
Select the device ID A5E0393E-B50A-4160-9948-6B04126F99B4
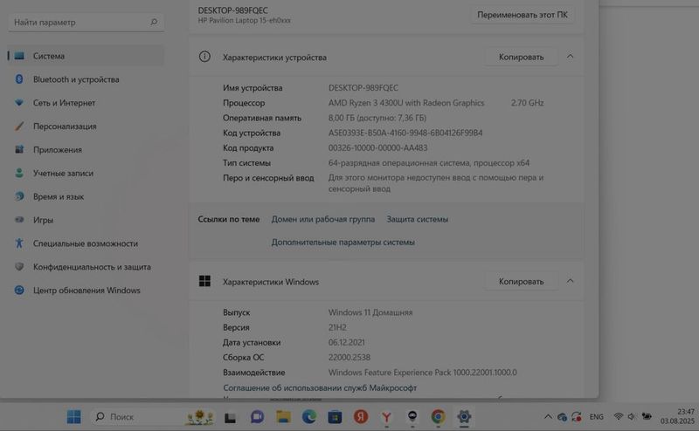[405, 133]
